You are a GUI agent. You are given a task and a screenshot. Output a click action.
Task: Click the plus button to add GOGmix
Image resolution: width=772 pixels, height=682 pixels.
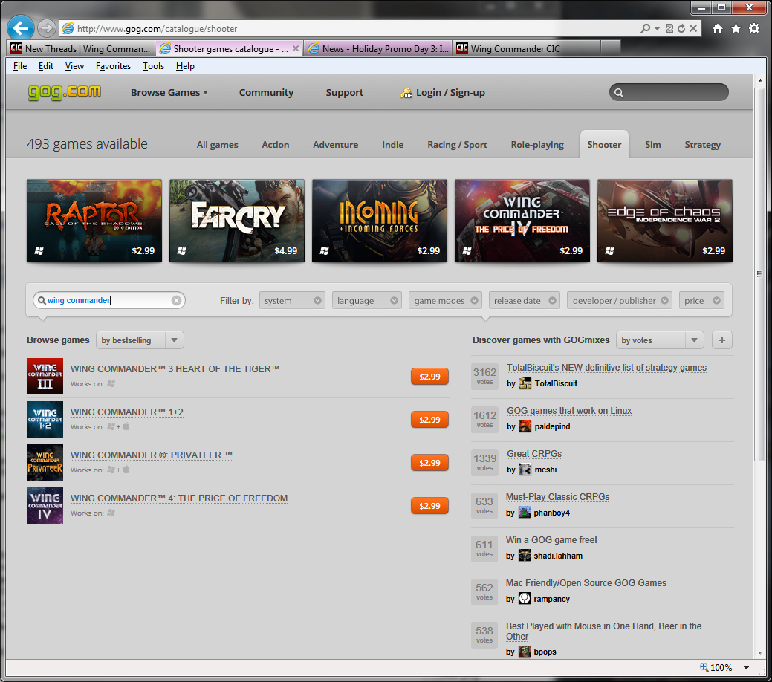(x=722, y=340)
